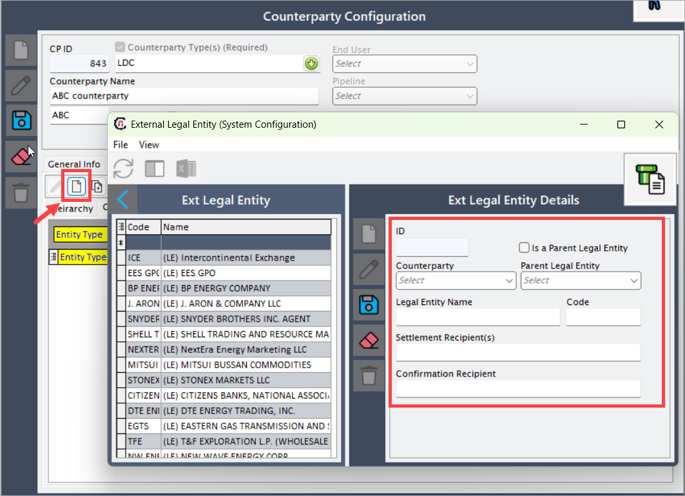Click the External Legal Entity window app icon
Viewport: 685px width, 496px height.
120,124
